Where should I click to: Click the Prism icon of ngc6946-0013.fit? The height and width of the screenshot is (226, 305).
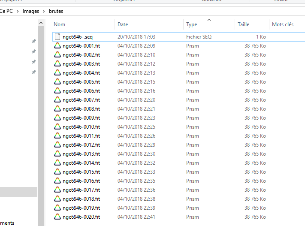click(57, 154)
